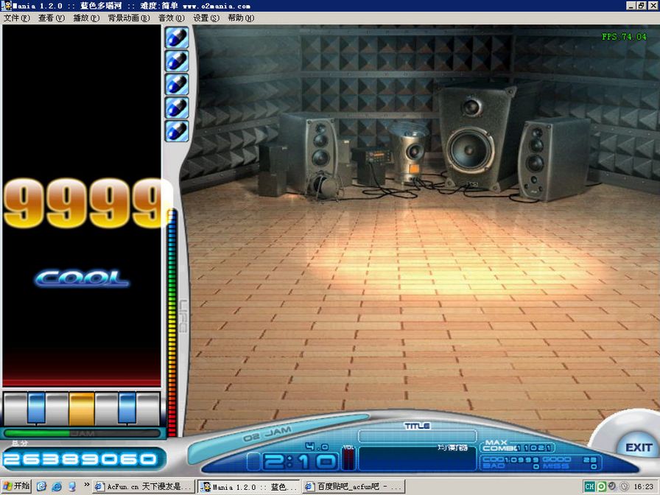Click the 4.0 speed value above the timer

317,446
